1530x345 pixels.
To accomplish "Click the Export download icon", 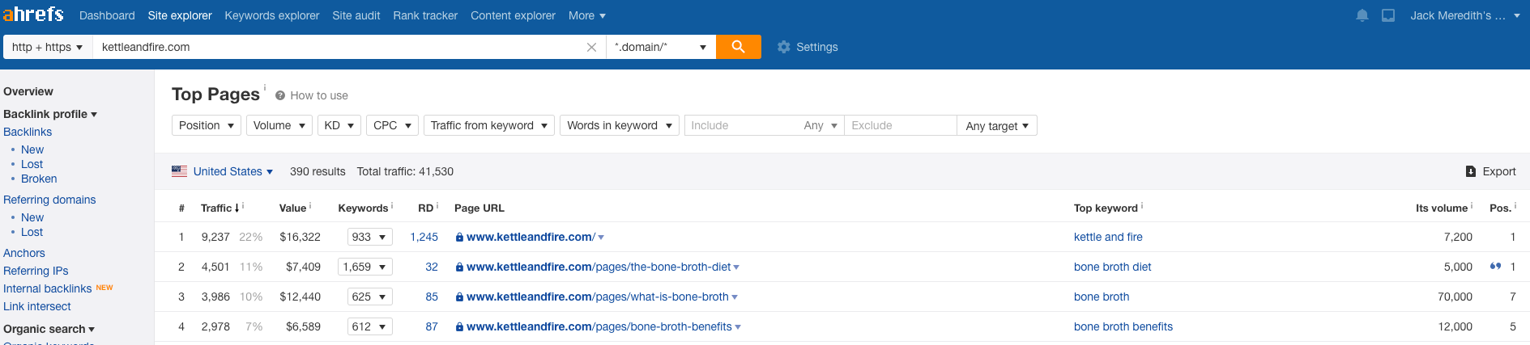I will pyautogui.click(x=1471, y=171).
